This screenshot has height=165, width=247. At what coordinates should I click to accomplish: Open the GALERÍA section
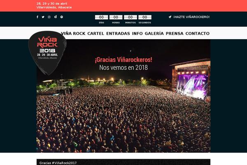(154, 33)
